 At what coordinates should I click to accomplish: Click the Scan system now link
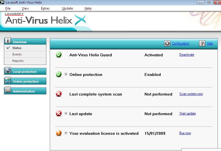tap(191, 94)
